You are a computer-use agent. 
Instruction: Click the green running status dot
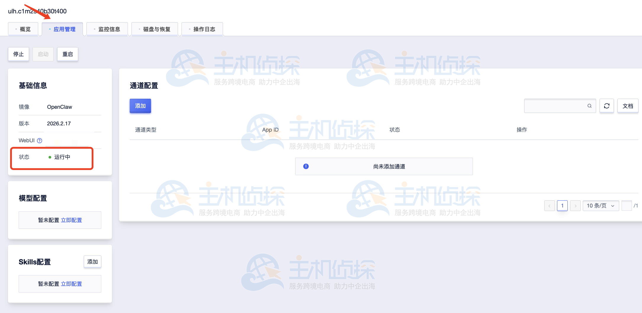tap(49, 157)
